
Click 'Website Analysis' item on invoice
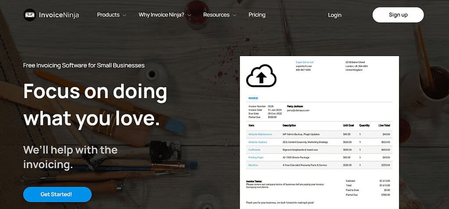pyautogui.click(x=258, y=142)
